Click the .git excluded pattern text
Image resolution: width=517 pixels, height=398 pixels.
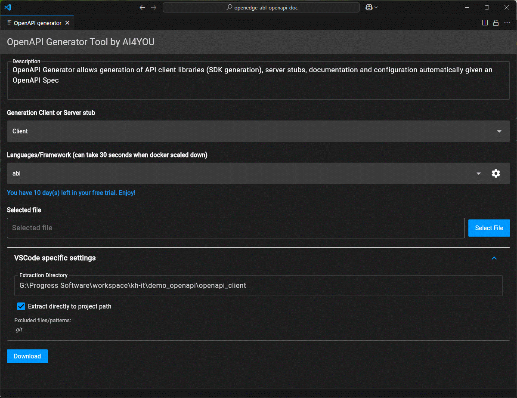click(x=19, y=330)
